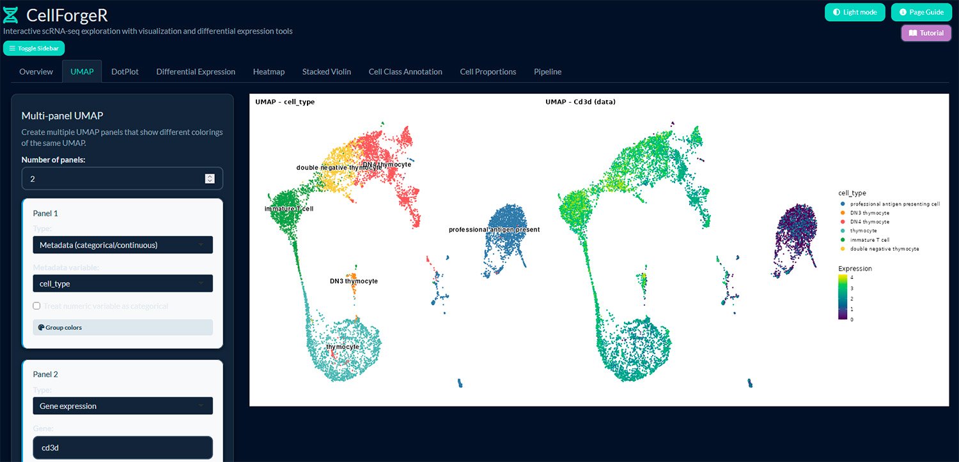Click the 'immature T cell' cluster label
This screenshot has height=462, width=959.
pos(289,209)
